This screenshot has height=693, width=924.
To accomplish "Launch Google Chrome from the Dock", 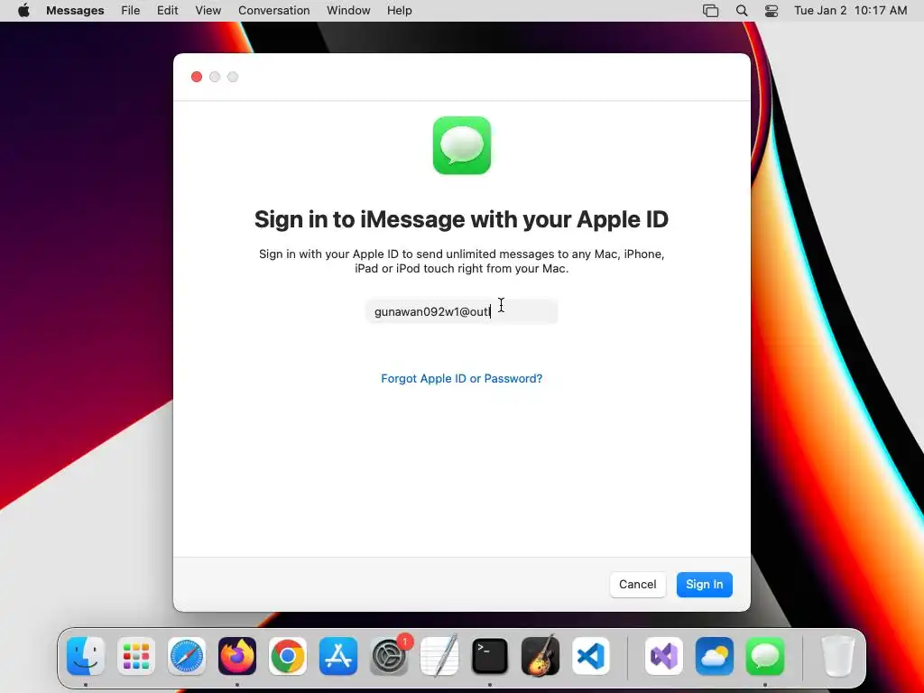I will coord(288,656).
